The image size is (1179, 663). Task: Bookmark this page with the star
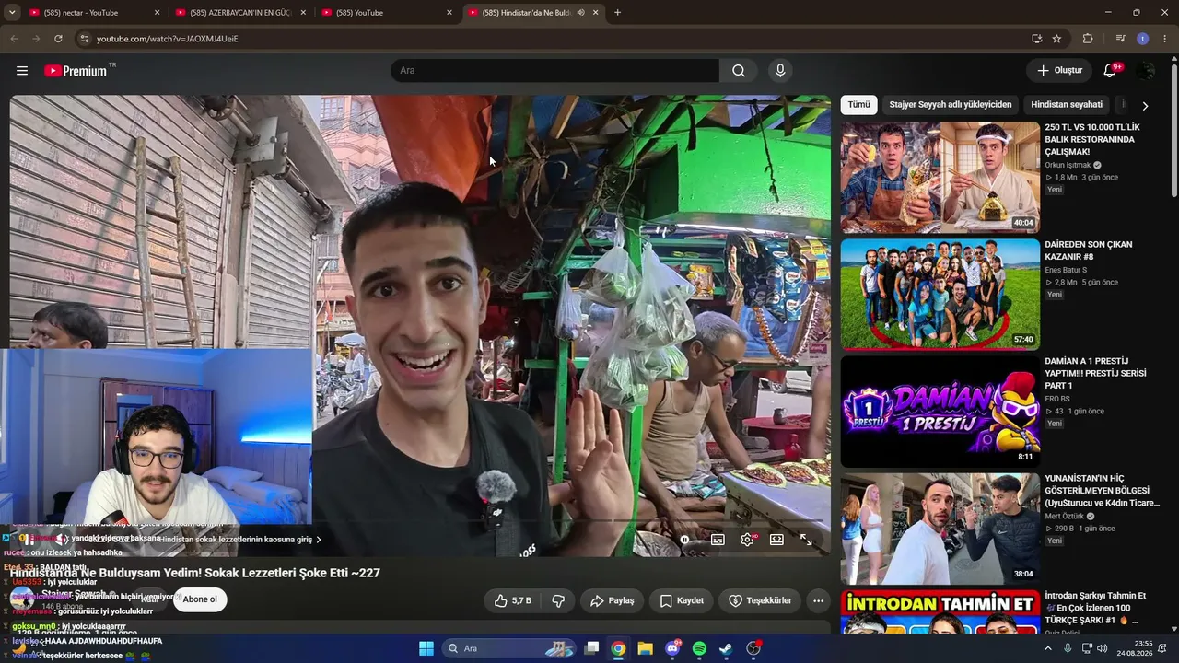point(1056,39)
